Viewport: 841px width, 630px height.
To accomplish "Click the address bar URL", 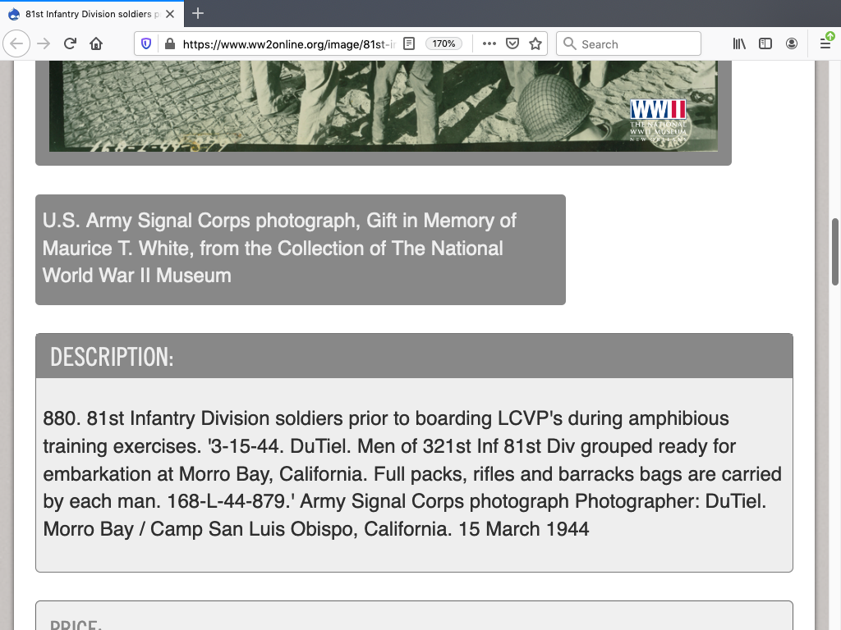I will [x=287, y=43].
